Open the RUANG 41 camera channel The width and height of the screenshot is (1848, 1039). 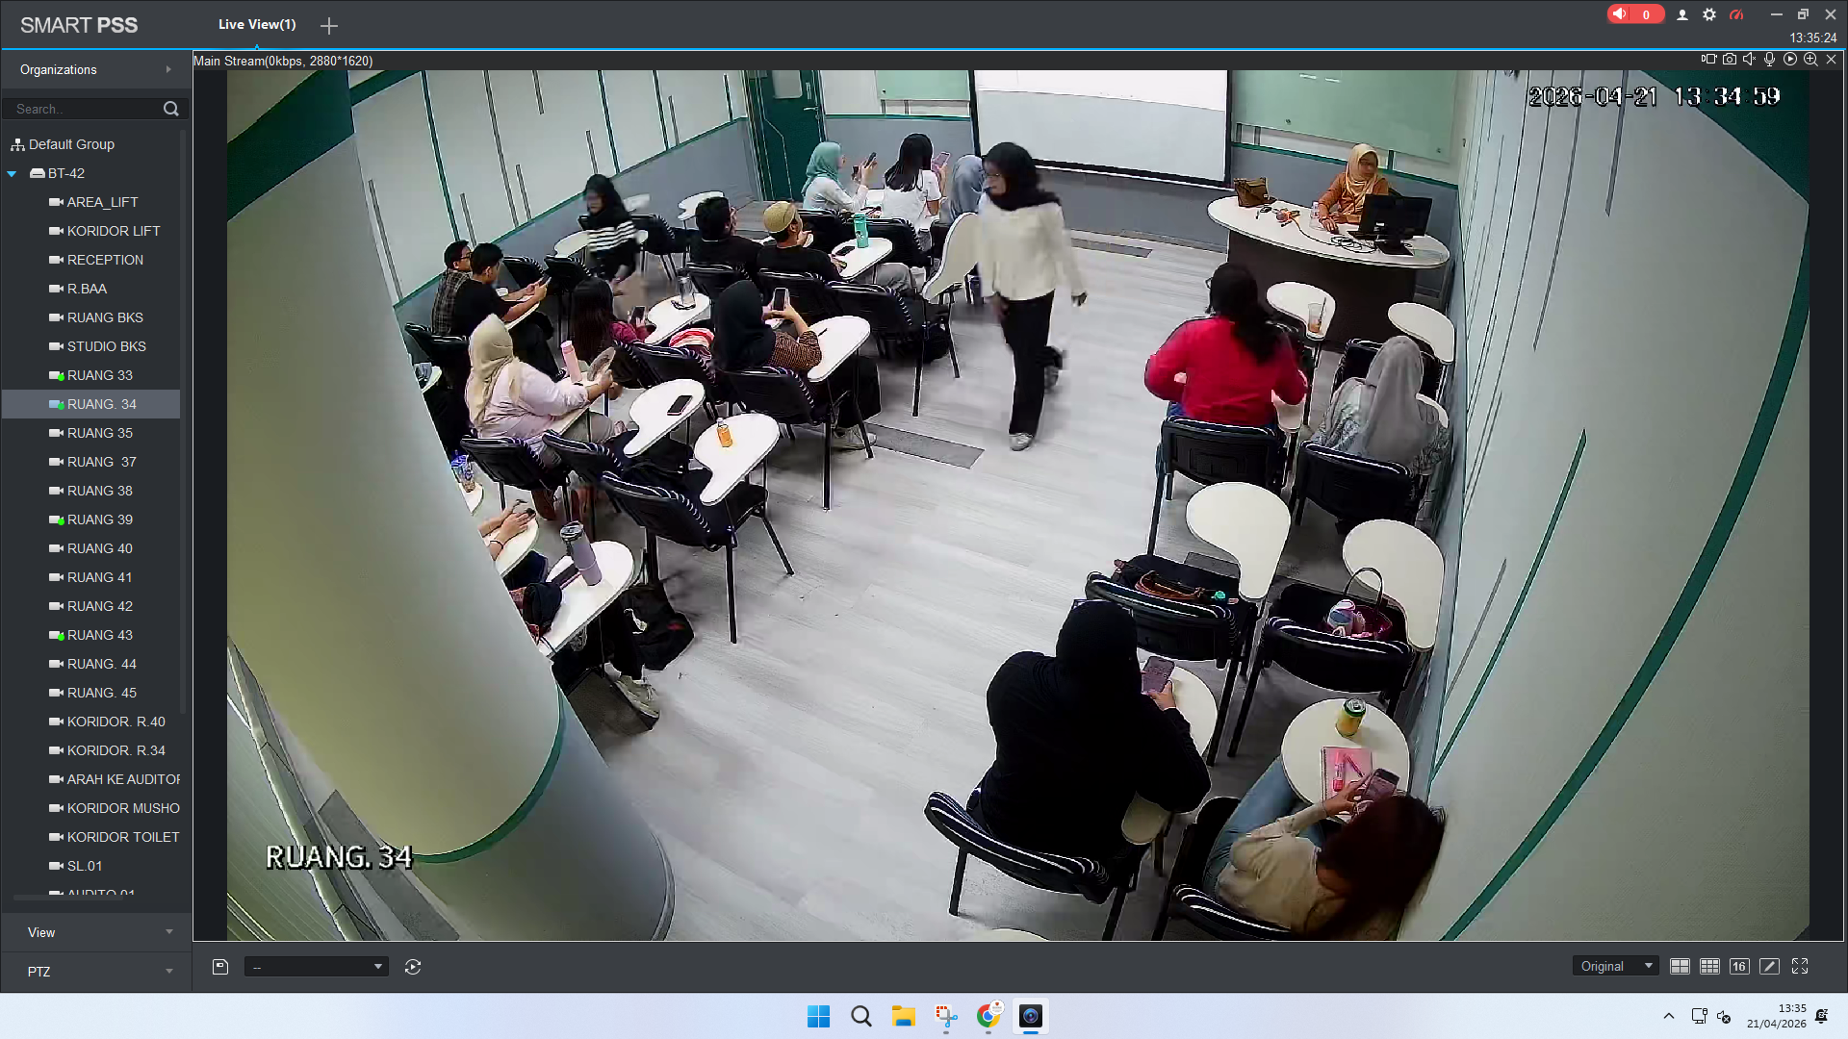(91, 577)
